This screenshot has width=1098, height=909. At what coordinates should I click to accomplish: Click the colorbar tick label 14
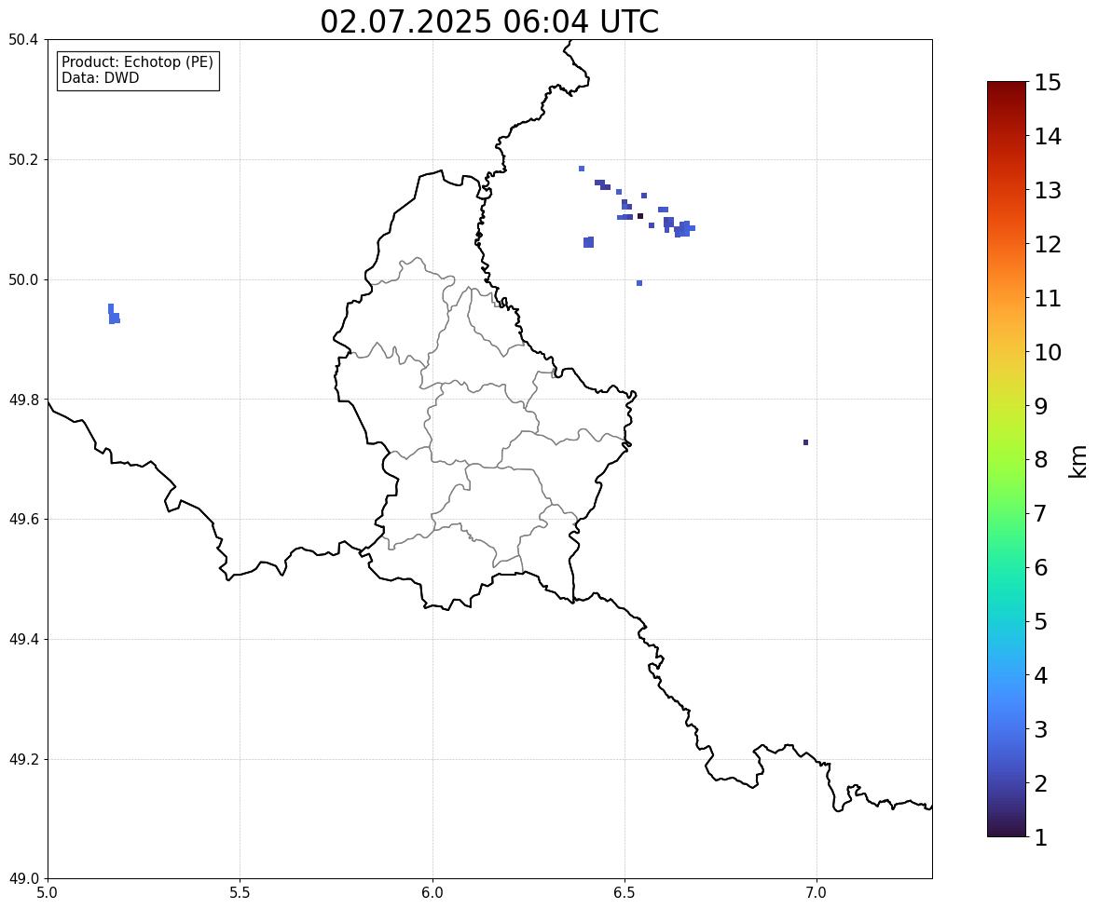tap(1048, 137)
